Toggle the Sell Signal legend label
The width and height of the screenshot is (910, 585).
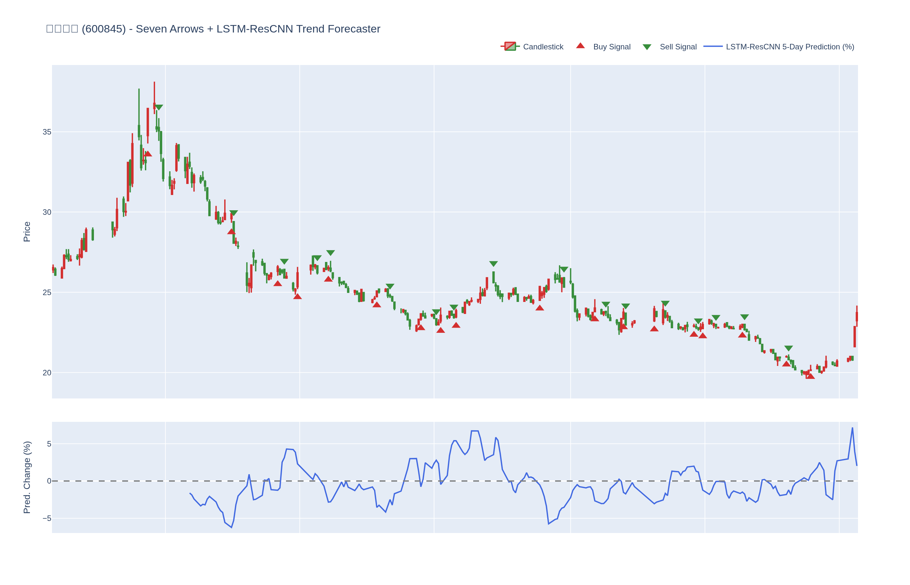coord(678,47)
